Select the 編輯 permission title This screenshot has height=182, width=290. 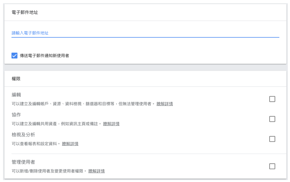(16, 95)
